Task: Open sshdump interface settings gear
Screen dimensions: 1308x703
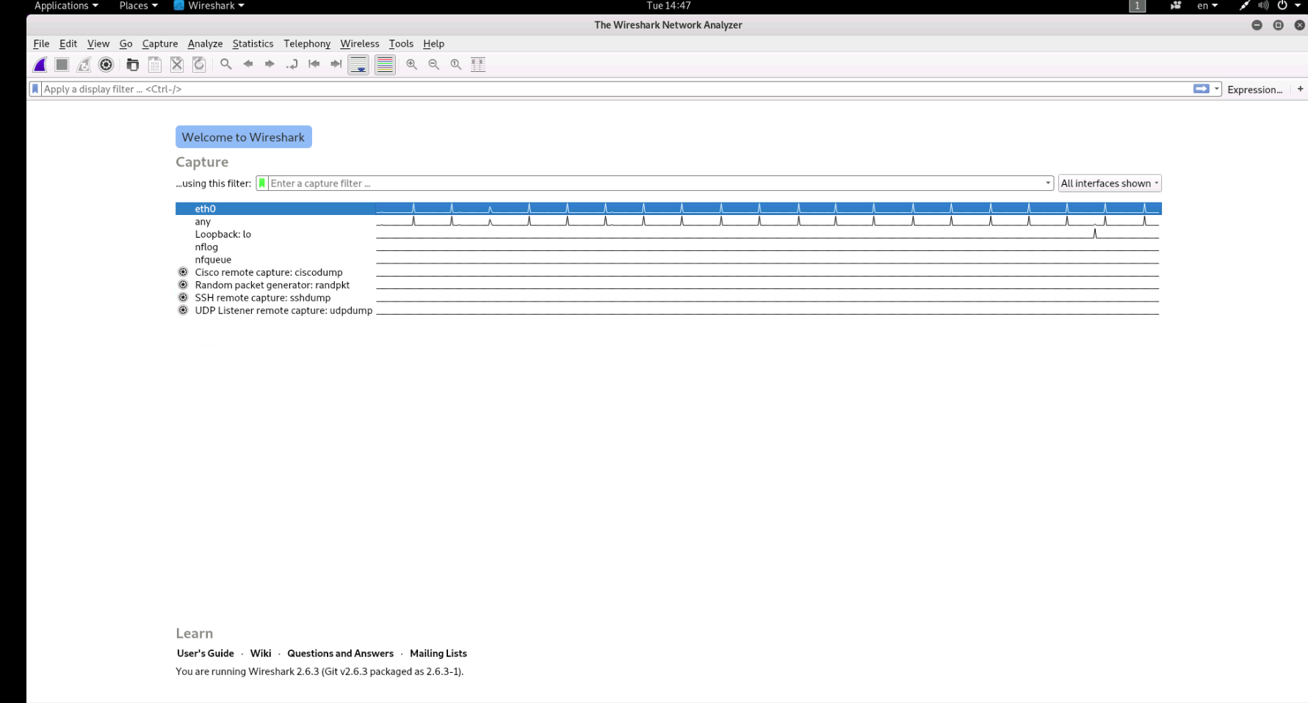Action: tap(183, 297)
